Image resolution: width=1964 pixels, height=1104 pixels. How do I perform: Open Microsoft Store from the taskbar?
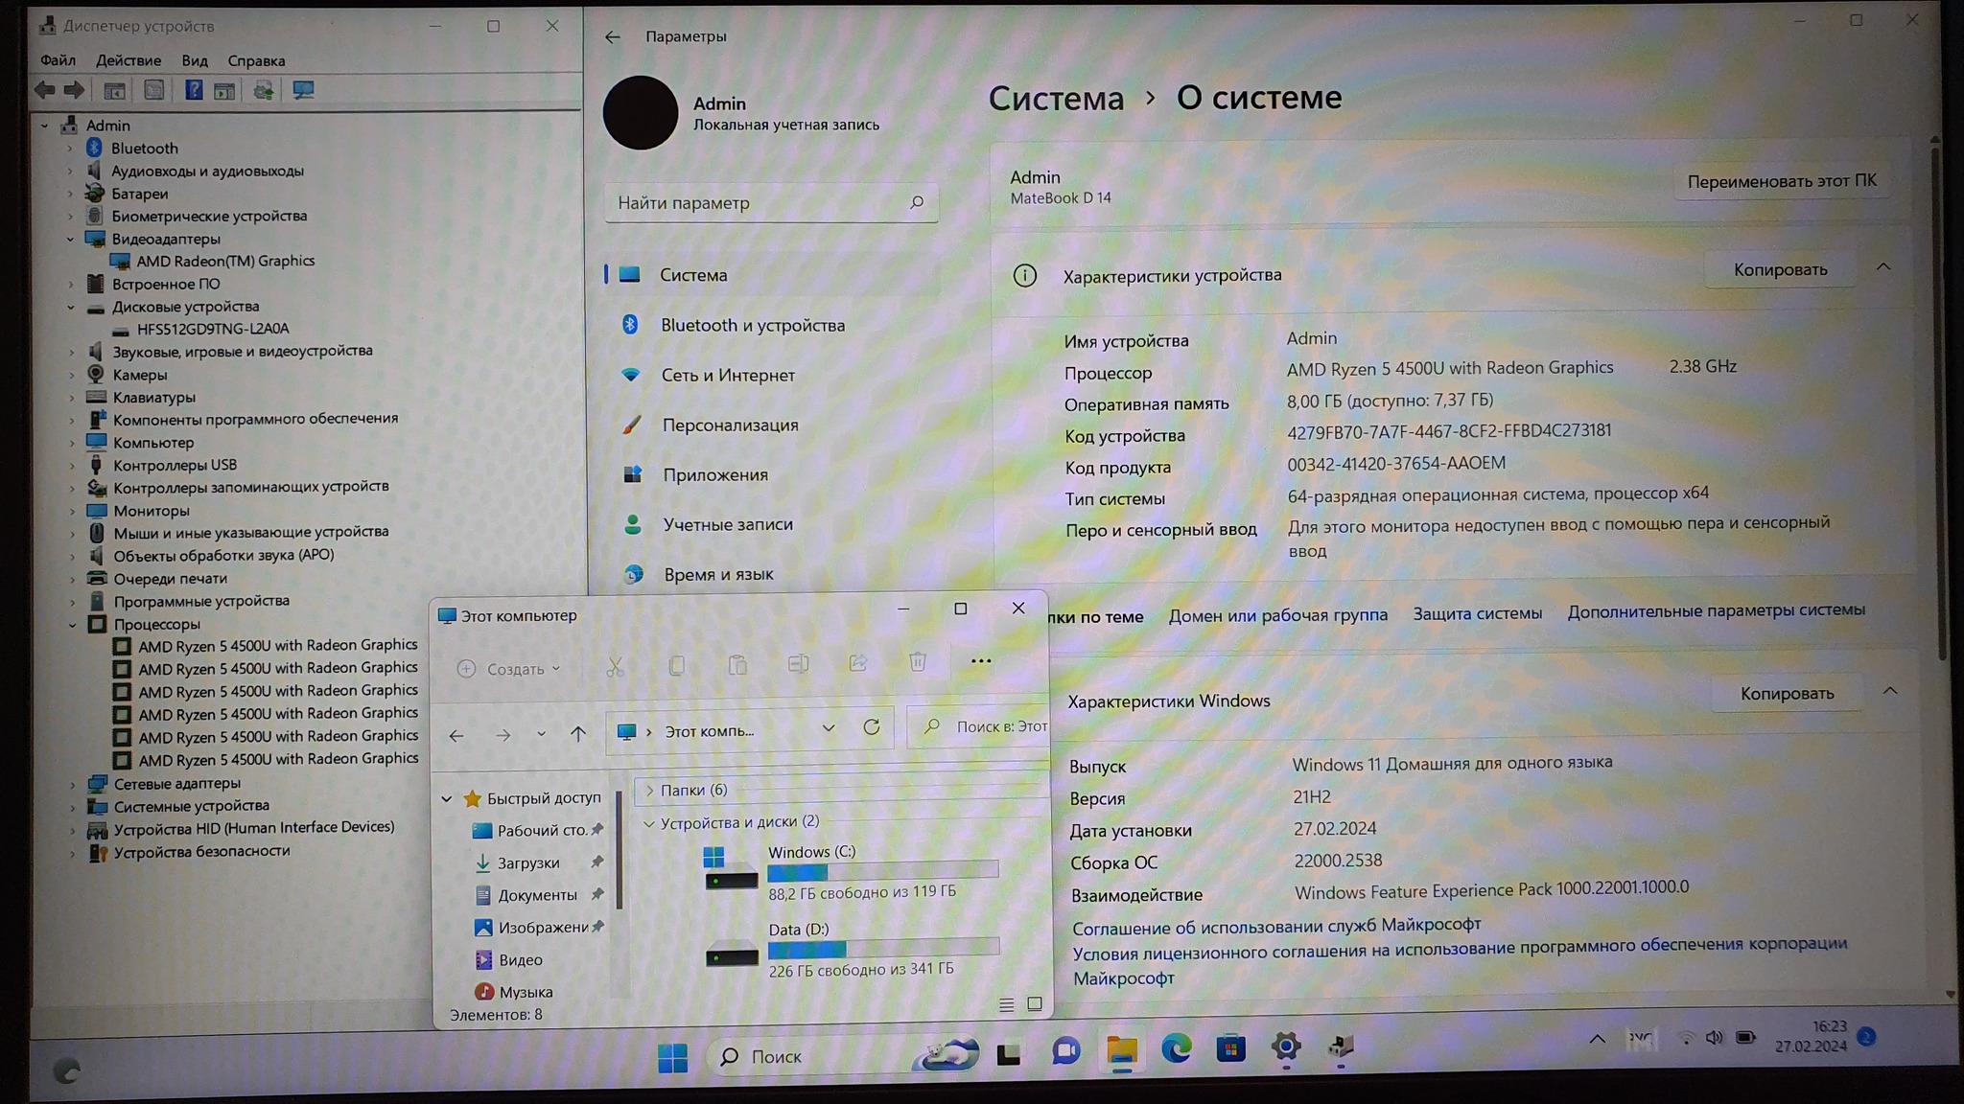(1230, 1049)
